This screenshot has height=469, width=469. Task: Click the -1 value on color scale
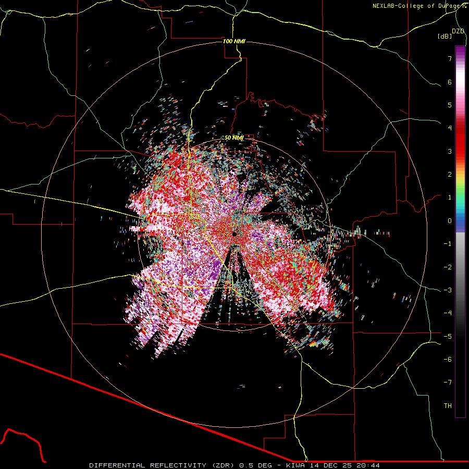click(x=448, y=244)
